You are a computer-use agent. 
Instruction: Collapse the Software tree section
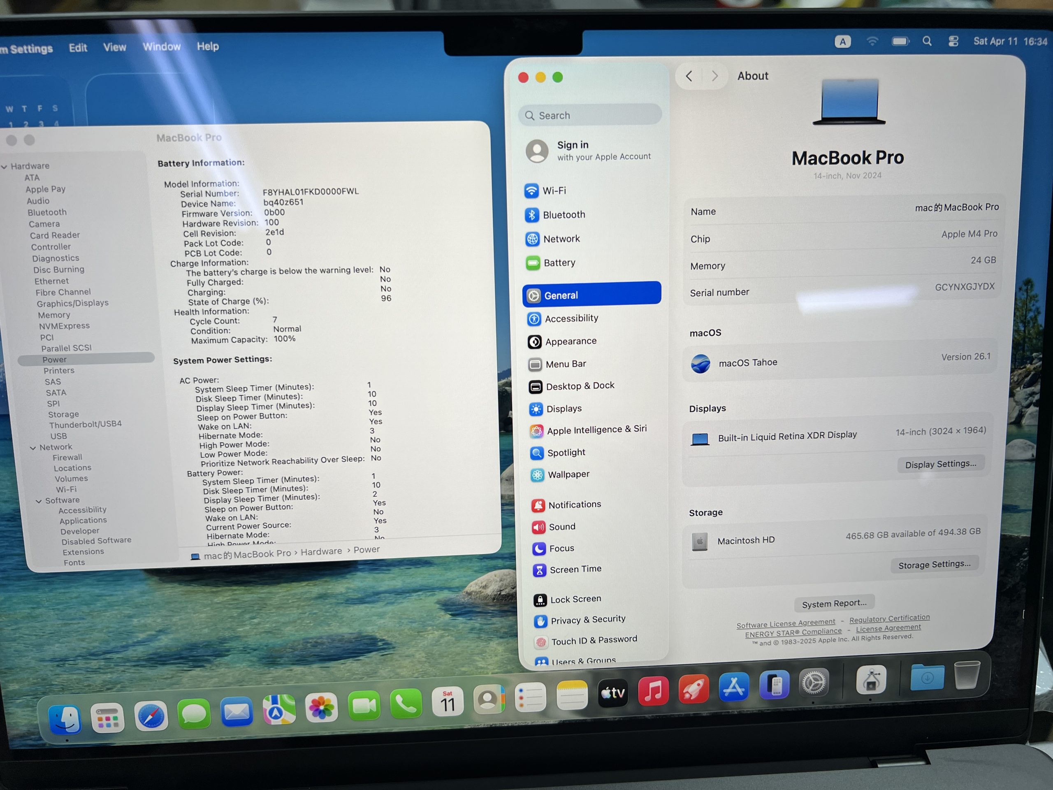39,501
